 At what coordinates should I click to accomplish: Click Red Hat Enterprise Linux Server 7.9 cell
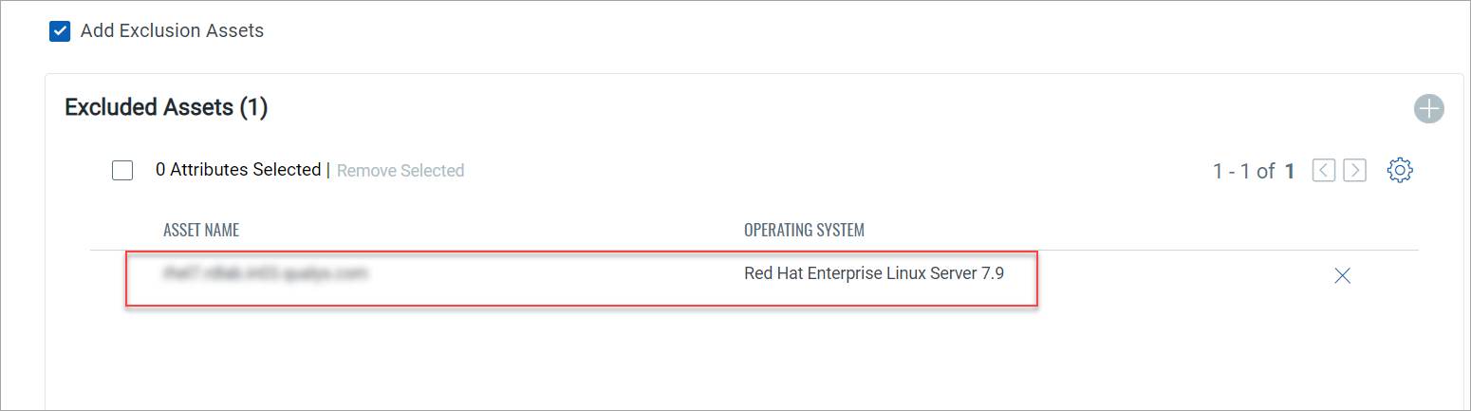(x=873, y=274)
